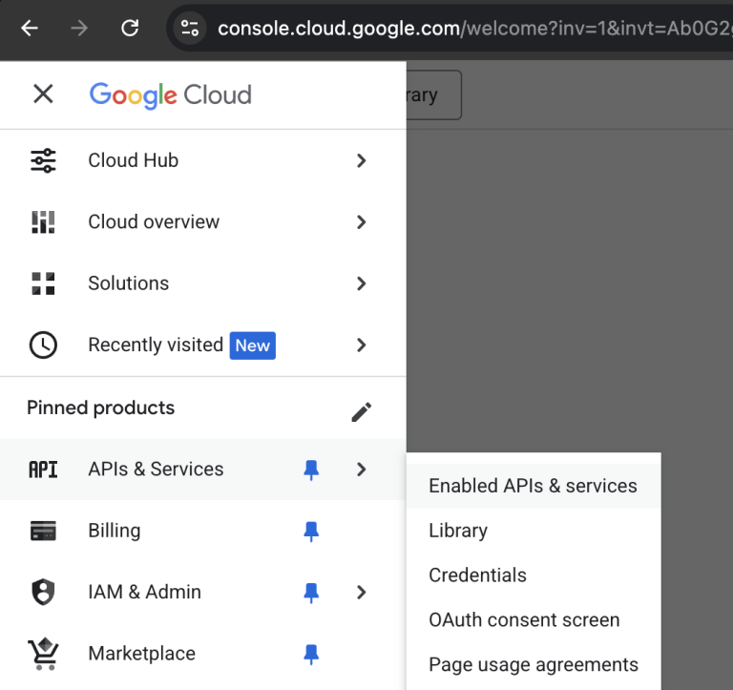Screen dimensions: 733x690
Task: Click the Marketplace shopping cart icon
Action: click(43, 654)
